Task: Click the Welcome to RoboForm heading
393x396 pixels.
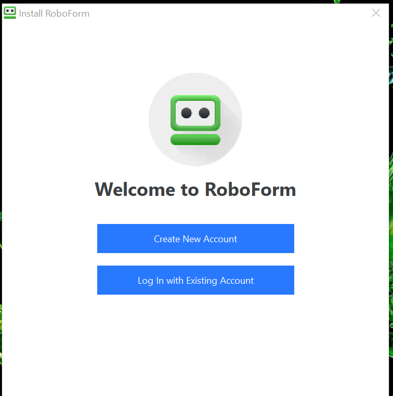Action: pos(195,189)
